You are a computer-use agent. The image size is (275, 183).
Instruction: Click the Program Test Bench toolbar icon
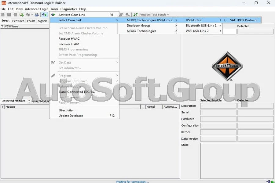pos(136,15)
